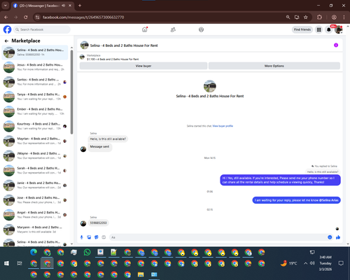Open the notifications bell icon
This screenshot has width=350, height=280.
(328, 29)
